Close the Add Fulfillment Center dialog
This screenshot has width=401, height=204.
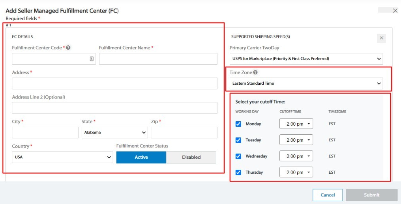[x=395, y=11]
